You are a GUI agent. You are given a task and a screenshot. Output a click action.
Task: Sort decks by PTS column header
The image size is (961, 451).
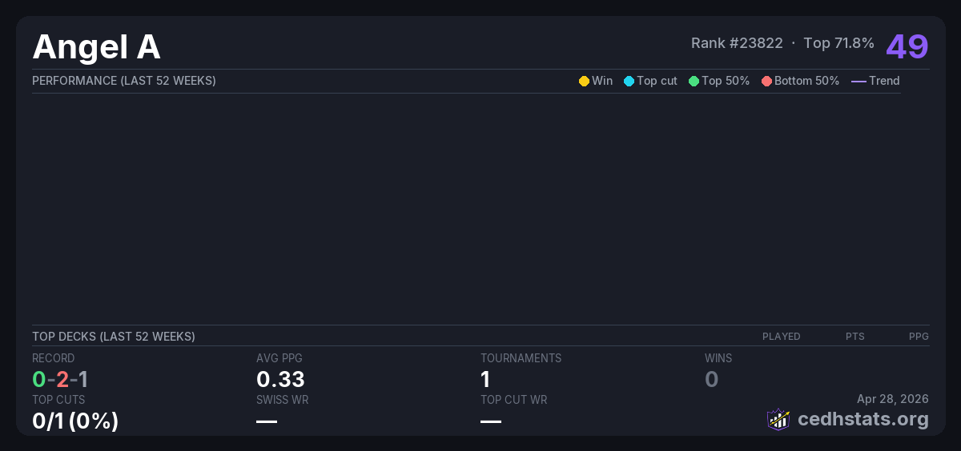point(854,337)
